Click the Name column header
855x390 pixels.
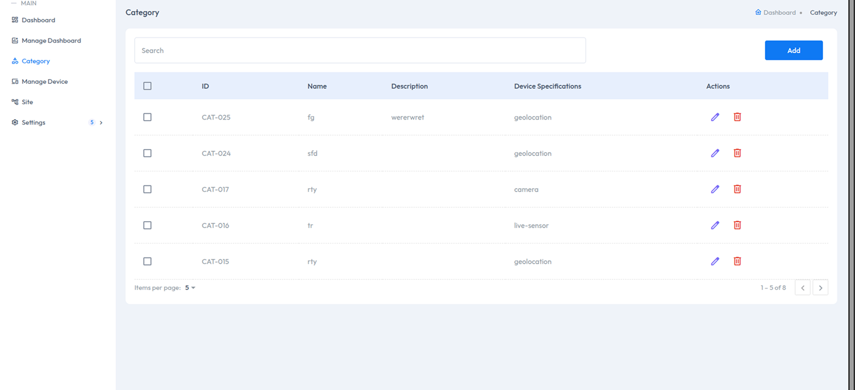pos(317,86)
